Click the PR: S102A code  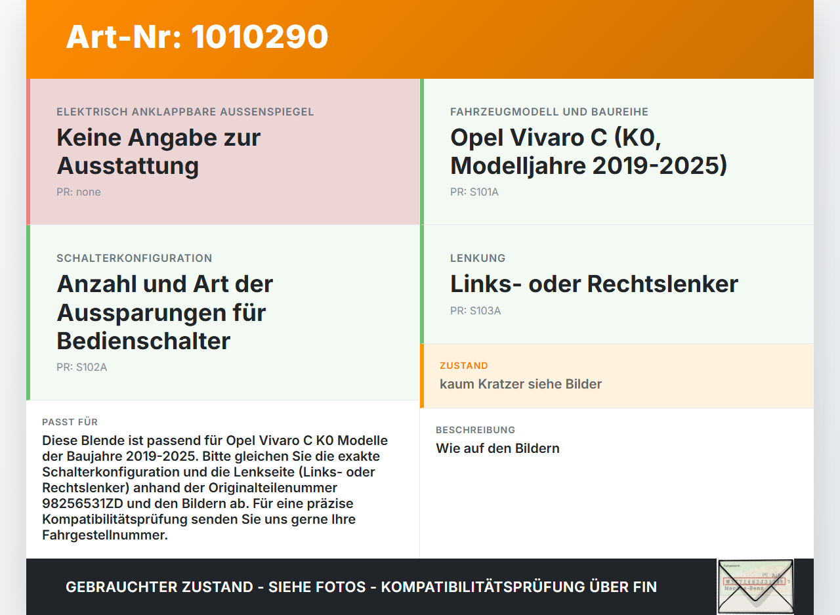(81, 368)
